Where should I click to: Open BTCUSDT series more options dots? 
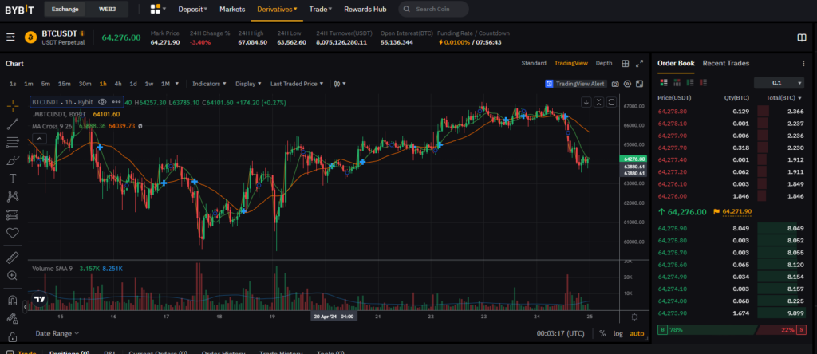[x=116, y=102]
